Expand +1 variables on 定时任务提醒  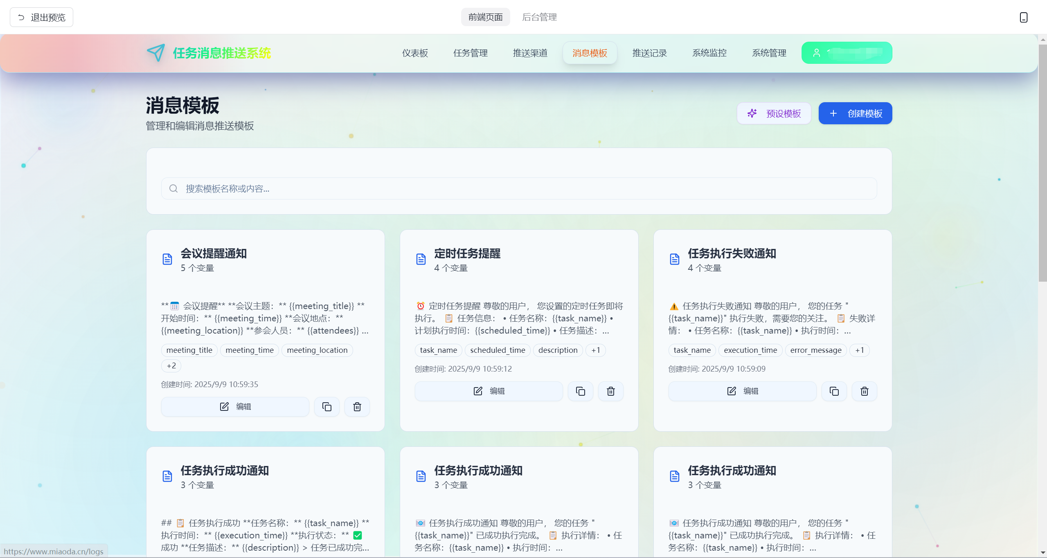click(x=595, y=350)
